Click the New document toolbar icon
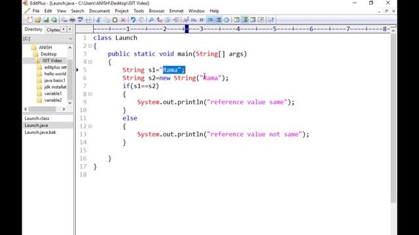The width and height of the screenshot is (419, 235). click(30, 20)
